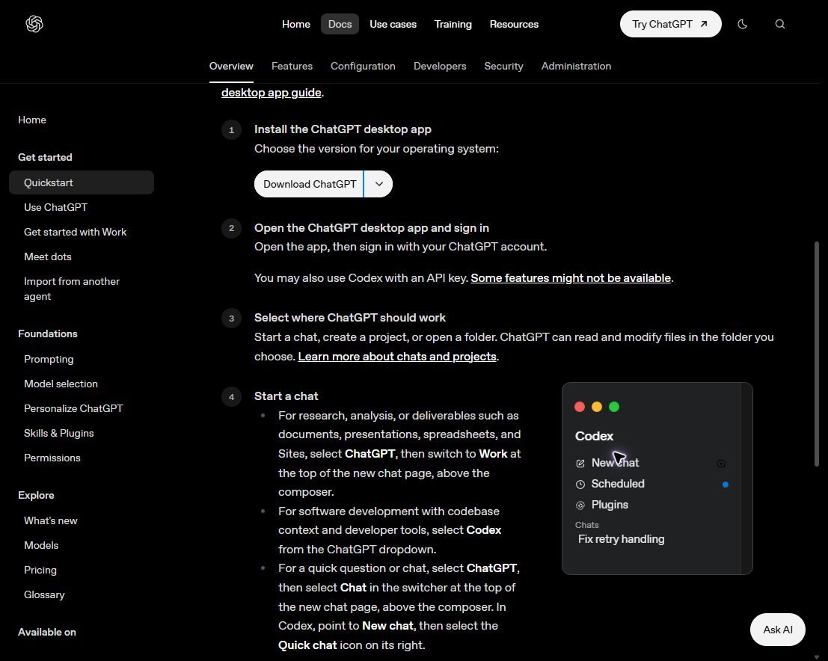Click the blue dot next to Scheduled
The width and height of the screenshot is (828, 661).
[x=726, y=484]
